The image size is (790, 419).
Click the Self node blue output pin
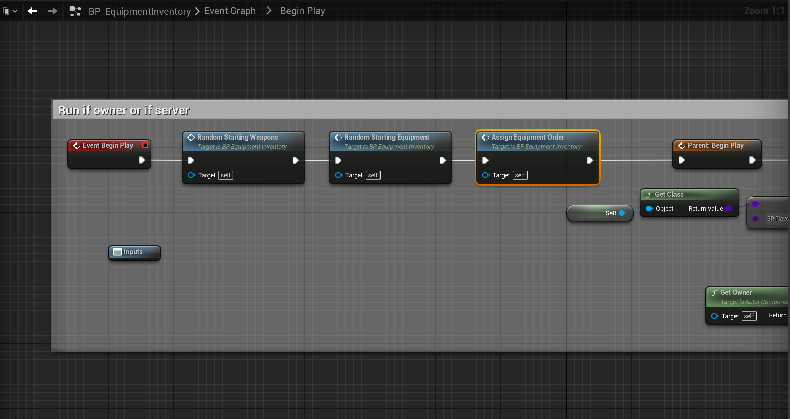(622, 213)
